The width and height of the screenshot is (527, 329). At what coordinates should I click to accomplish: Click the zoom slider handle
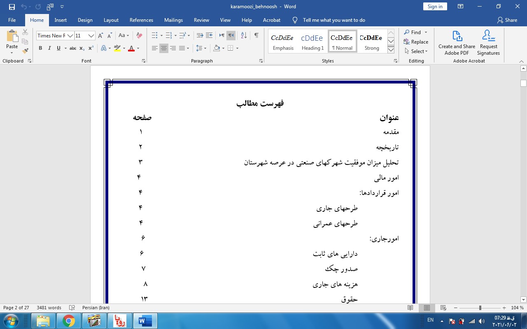pos(480,308)
